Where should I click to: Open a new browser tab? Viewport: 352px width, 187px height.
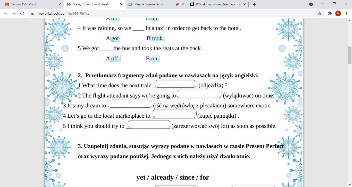pyautogui.click(x=254, y=4)
